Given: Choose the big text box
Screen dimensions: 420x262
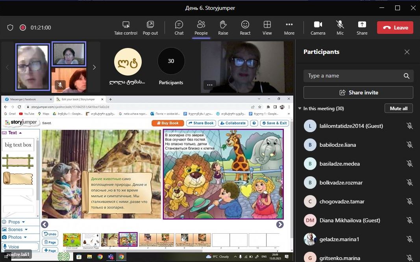Looking at the screenshot, I should tap(18, 145).
